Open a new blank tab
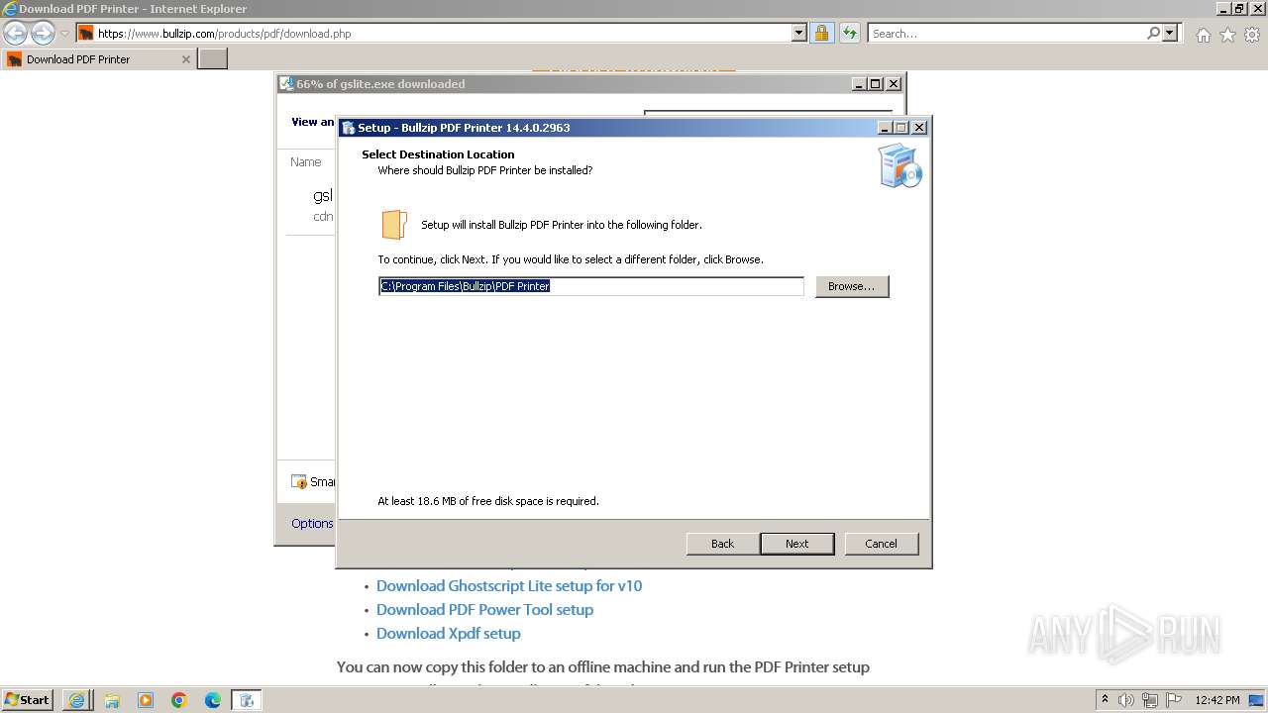 click(213, 58)
